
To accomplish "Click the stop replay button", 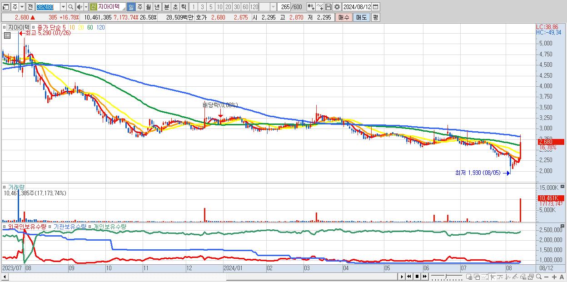I will (417, 277).
